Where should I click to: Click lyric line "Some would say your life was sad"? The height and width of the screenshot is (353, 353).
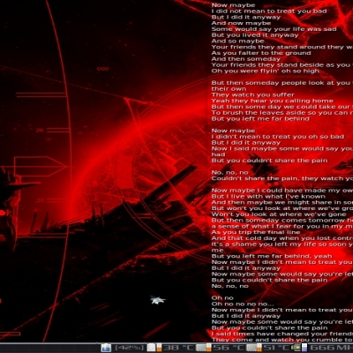coord(274,29)
